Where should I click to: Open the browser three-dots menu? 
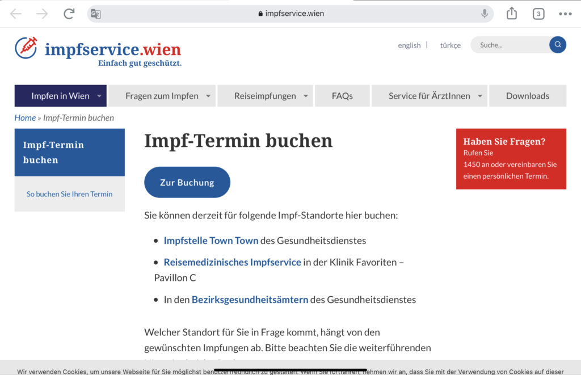click(x=566, y=14)
